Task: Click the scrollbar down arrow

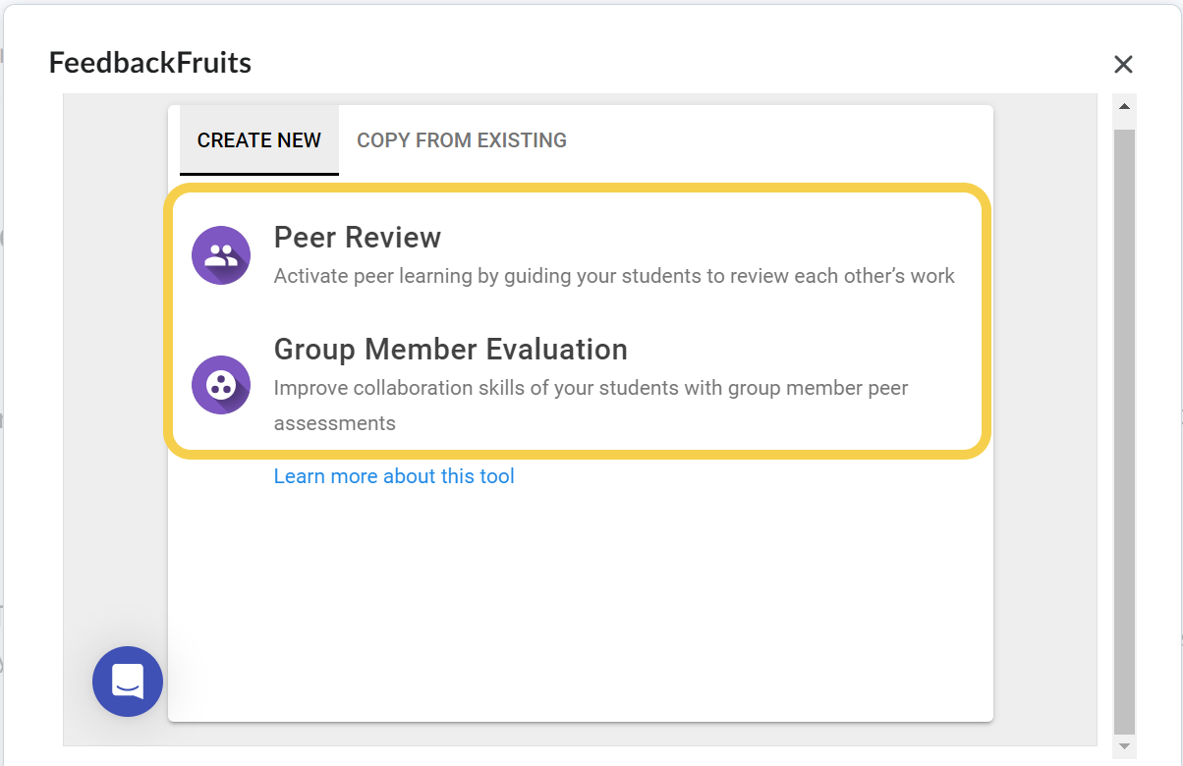Action: click(x=1124, y=744)
